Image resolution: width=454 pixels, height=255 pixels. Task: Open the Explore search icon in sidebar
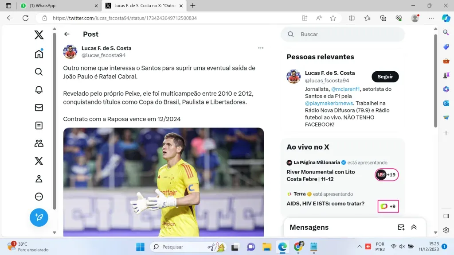point(39,72)
